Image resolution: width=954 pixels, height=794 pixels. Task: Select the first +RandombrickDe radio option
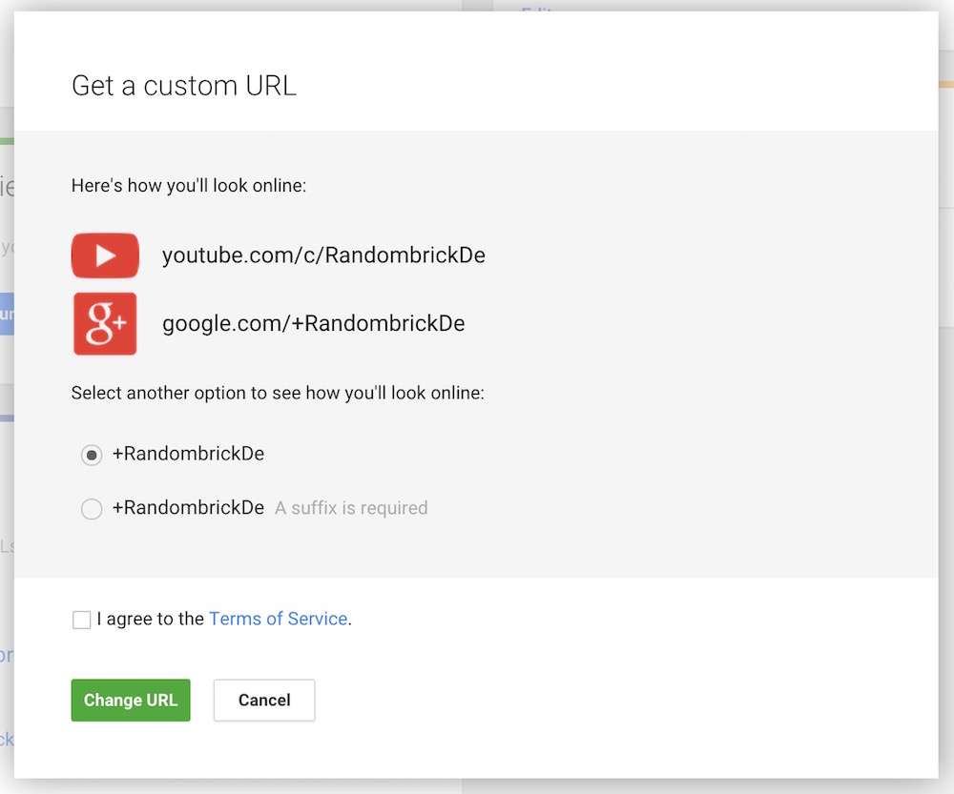92,455
